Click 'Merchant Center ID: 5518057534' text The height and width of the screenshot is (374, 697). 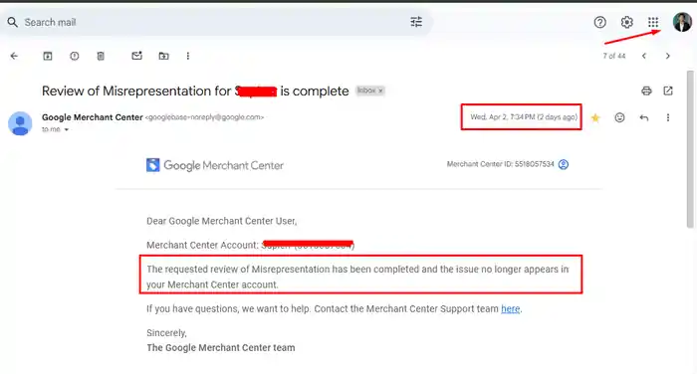[500, 164]
